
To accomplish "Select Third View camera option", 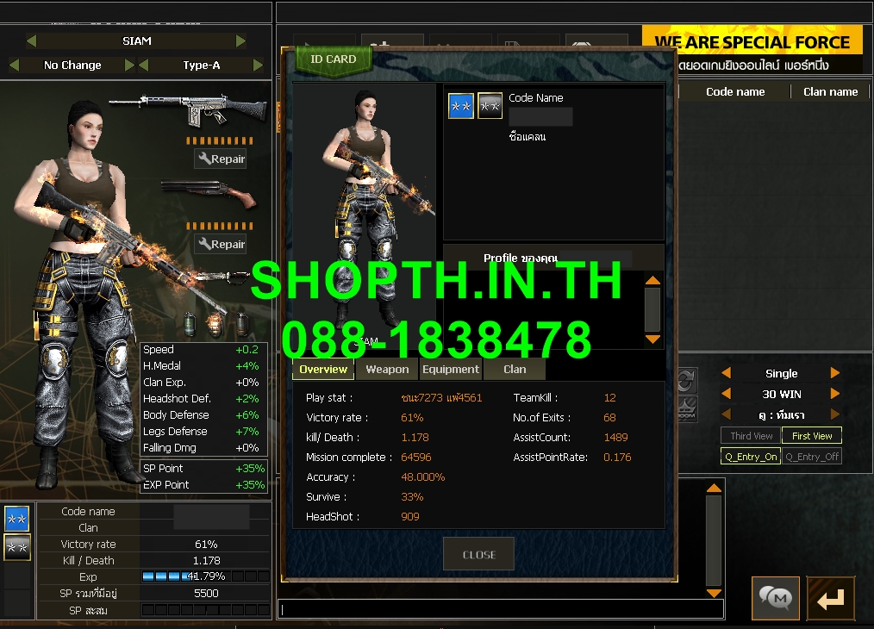I will (x=752, y=436).
